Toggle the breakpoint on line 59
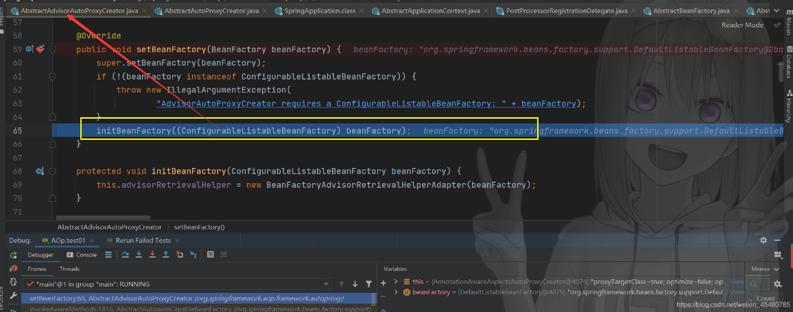This screenshot has height=312, width=793. (40, 49)
